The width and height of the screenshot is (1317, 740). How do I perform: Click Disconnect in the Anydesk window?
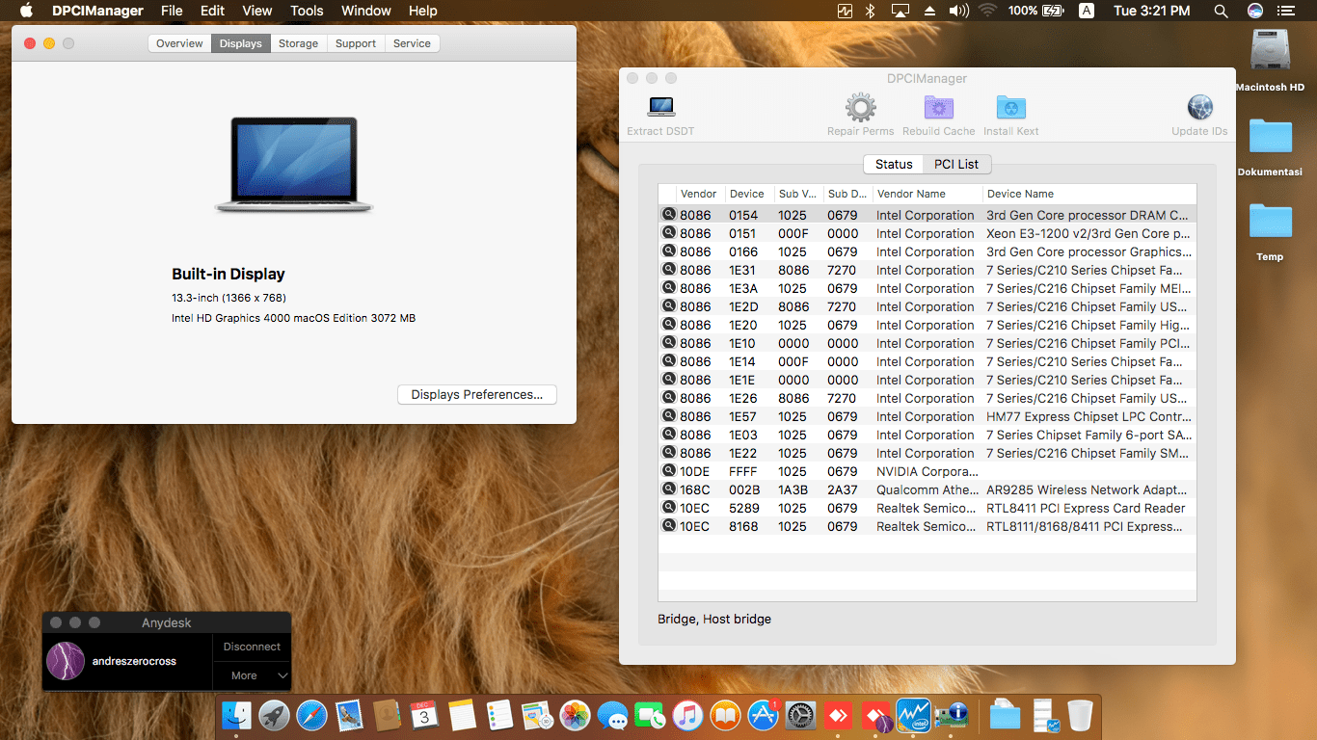[x=252, y=647]
